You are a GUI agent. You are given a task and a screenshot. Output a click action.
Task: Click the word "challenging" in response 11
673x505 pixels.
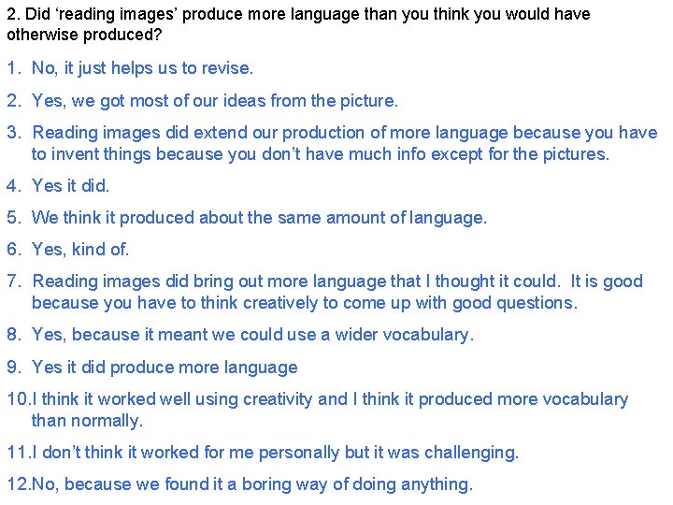470,453
